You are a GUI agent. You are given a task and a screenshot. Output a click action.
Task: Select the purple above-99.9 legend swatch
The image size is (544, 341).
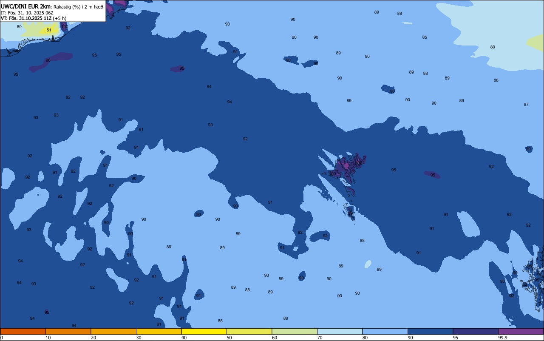[521, 331]
